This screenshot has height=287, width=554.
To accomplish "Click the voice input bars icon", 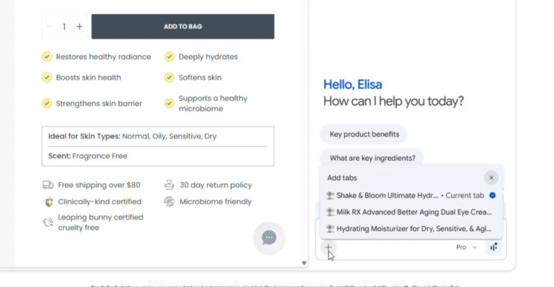I will [494, 247].
